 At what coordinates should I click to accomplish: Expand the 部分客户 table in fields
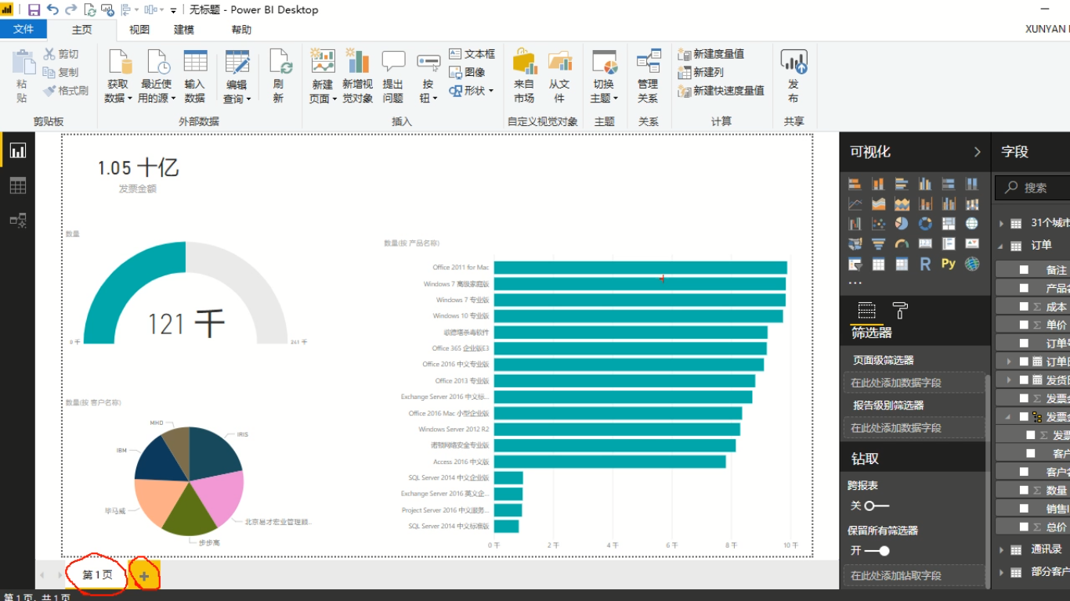[x=1001, y=572]
